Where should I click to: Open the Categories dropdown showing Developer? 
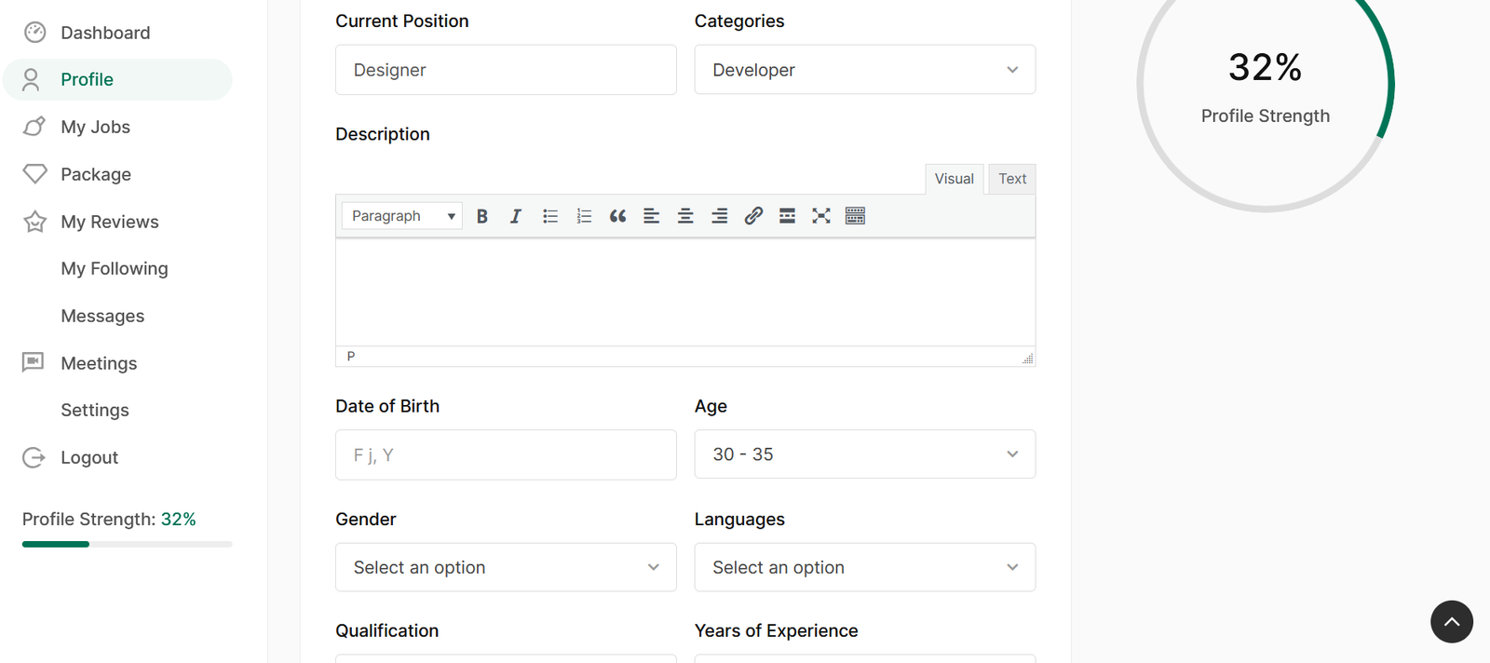865,70
